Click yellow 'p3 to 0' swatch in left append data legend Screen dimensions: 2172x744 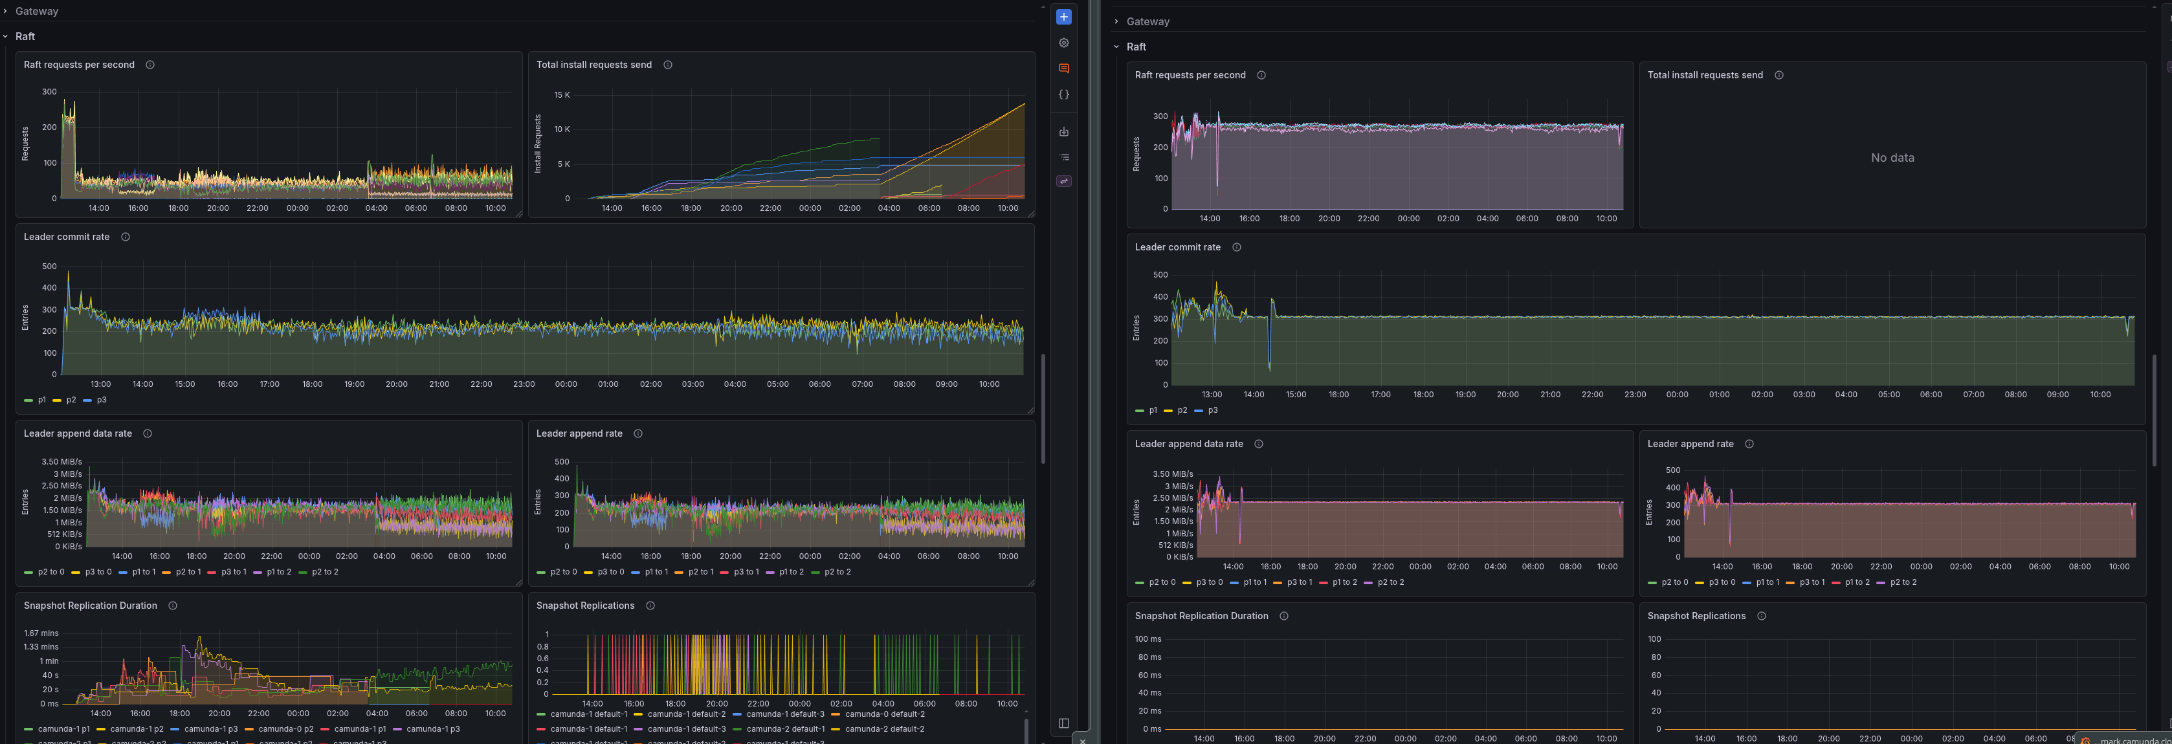76,572
